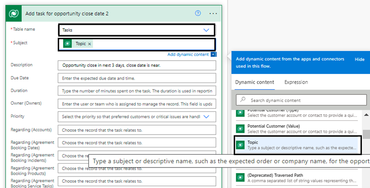Click the Add dynamic content link

point(188,54)
